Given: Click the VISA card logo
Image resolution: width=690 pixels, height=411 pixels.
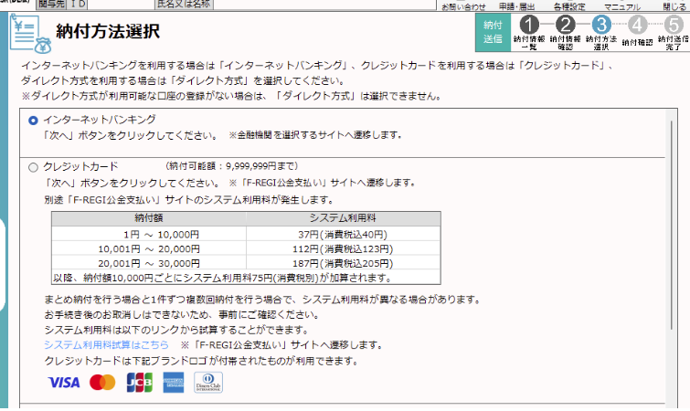Looking at the screenshot, I should (x=64, y=382).
